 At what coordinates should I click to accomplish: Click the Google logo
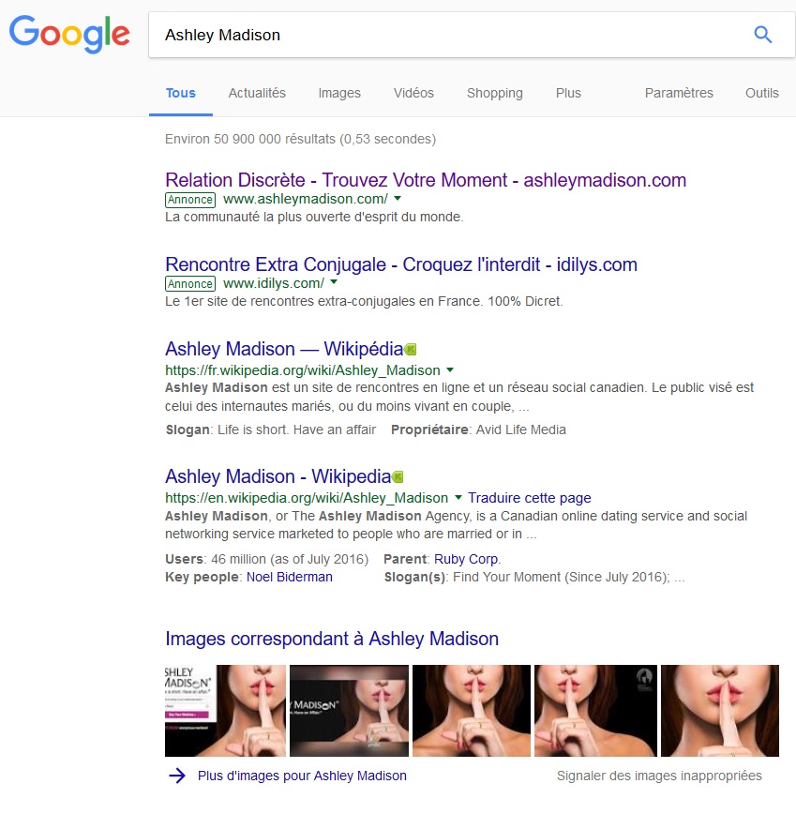pos(69,34)
